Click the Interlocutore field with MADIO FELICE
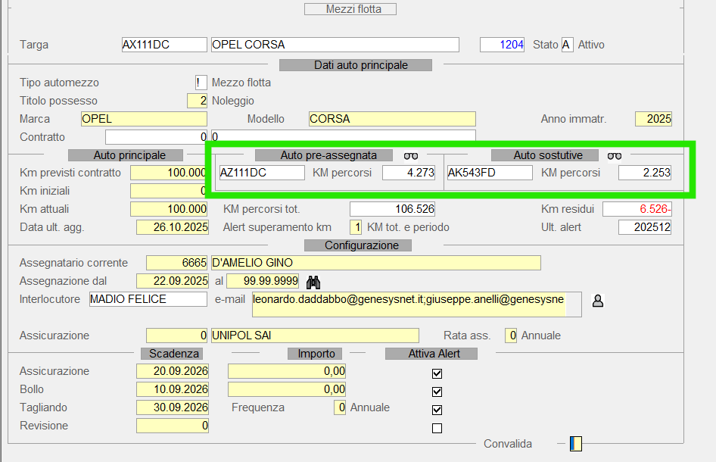 (148, 299)
